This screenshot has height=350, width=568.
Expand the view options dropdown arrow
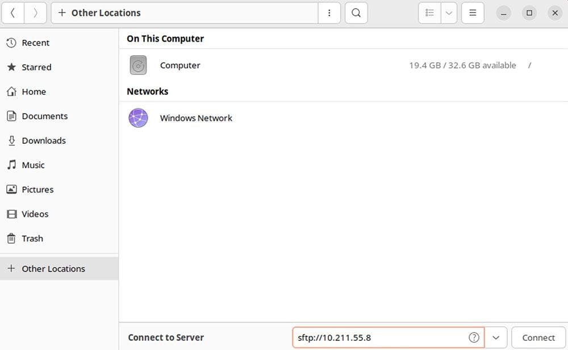click(x=449, y=13)
